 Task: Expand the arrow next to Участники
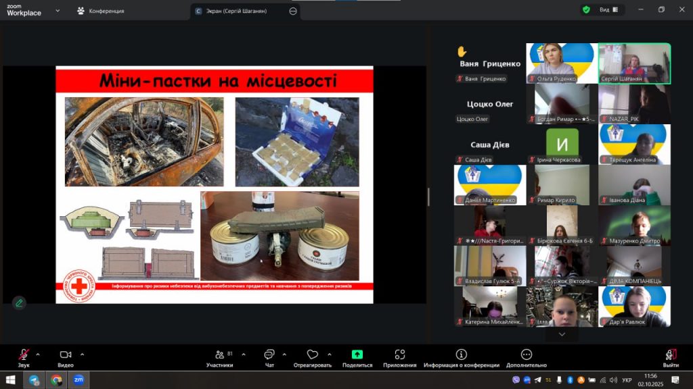tap(244, 354)
